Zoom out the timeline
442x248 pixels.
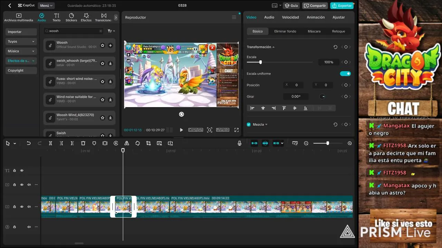tap(306, 143)
